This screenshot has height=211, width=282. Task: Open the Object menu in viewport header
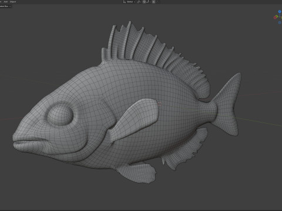(x=13, y=2)
